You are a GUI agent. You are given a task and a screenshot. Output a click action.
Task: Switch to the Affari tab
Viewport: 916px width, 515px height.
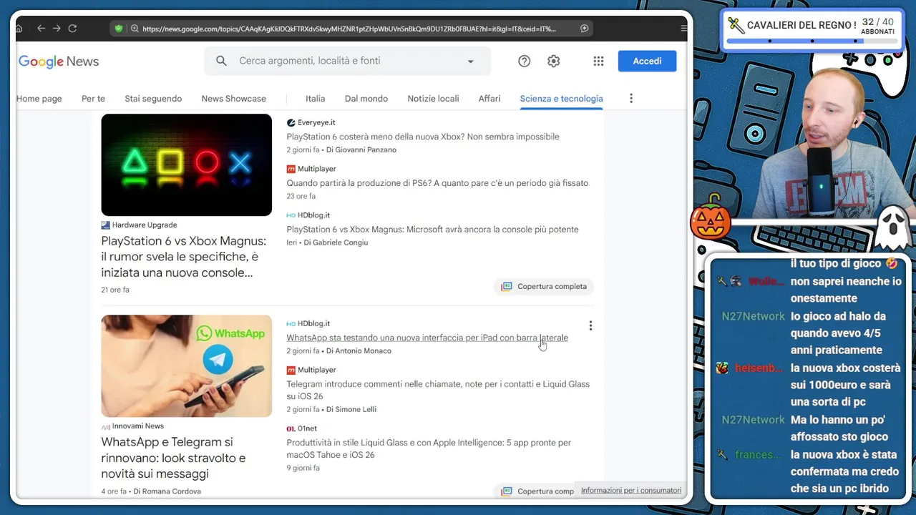(489, 99)
